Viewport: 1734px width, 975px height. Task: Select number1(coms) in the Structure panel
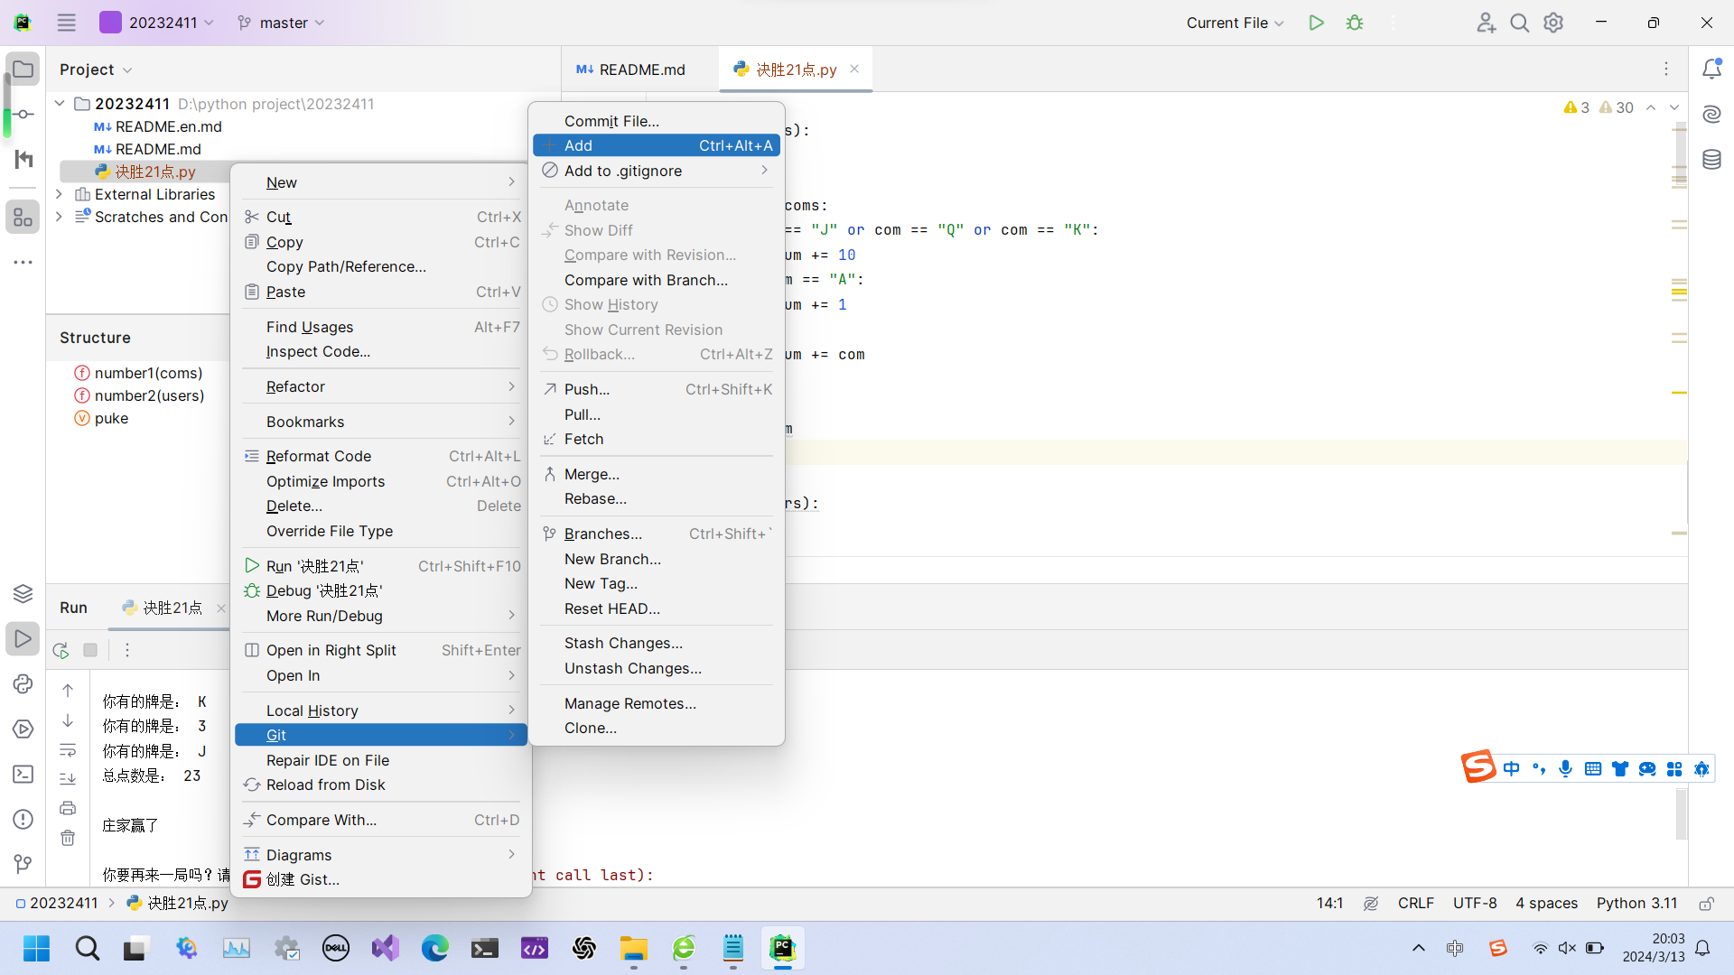(148, 373)
